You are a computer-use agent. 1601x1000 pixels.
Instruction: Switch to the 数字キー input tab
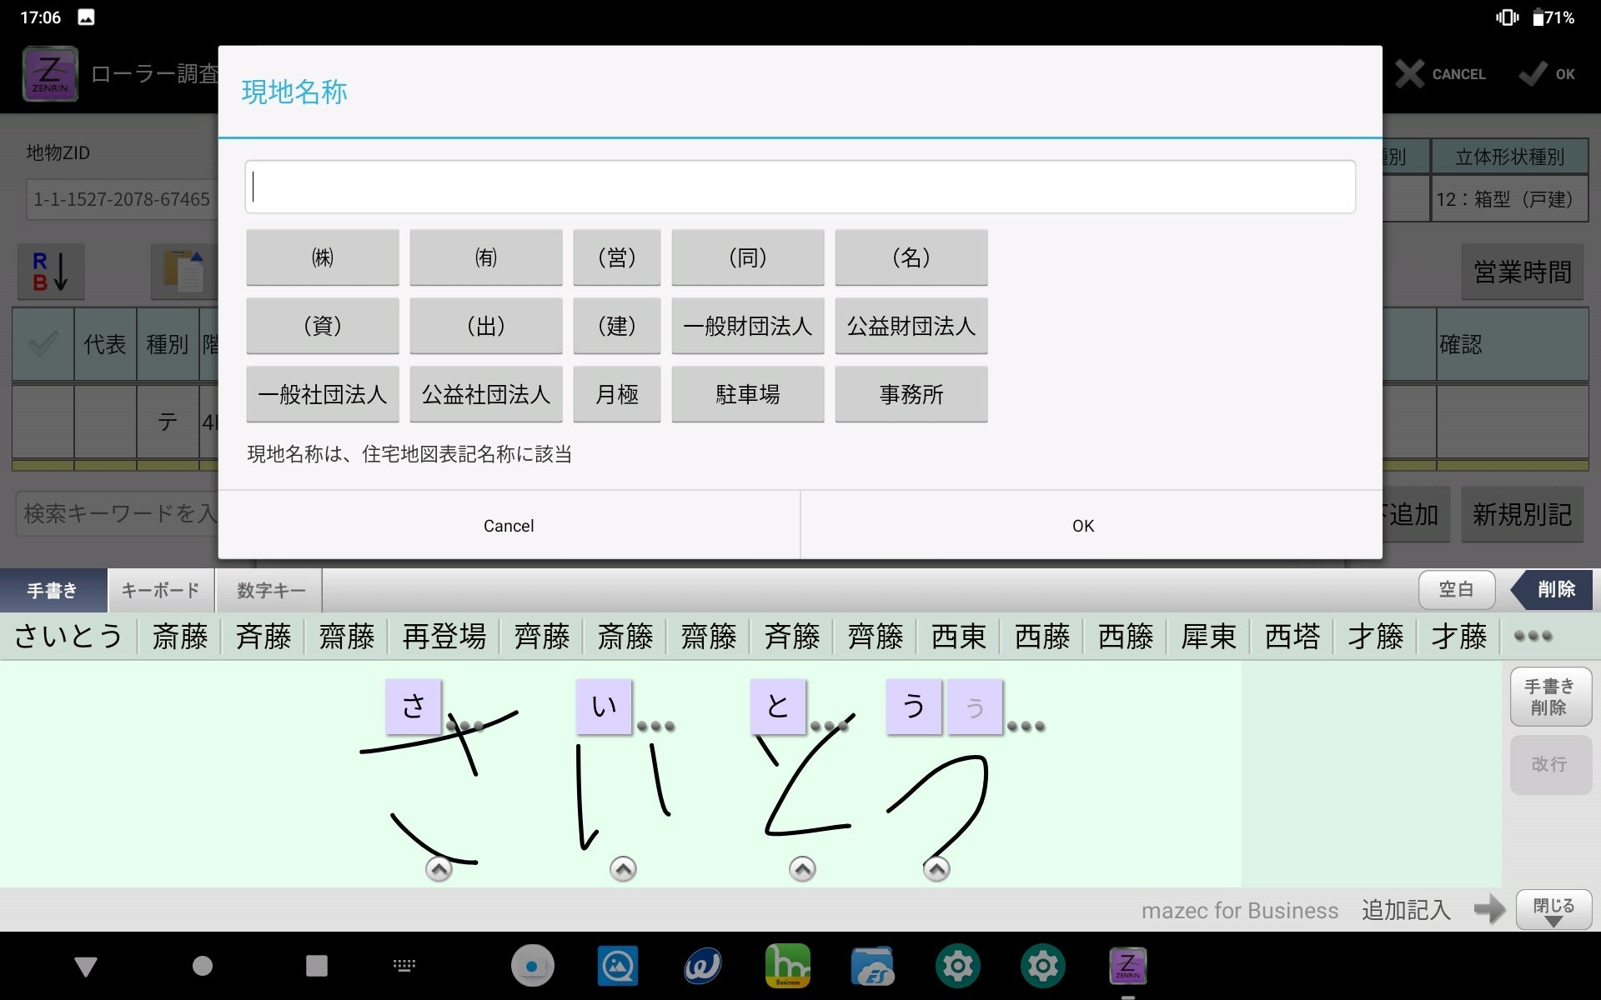click(x=270, y=591)
